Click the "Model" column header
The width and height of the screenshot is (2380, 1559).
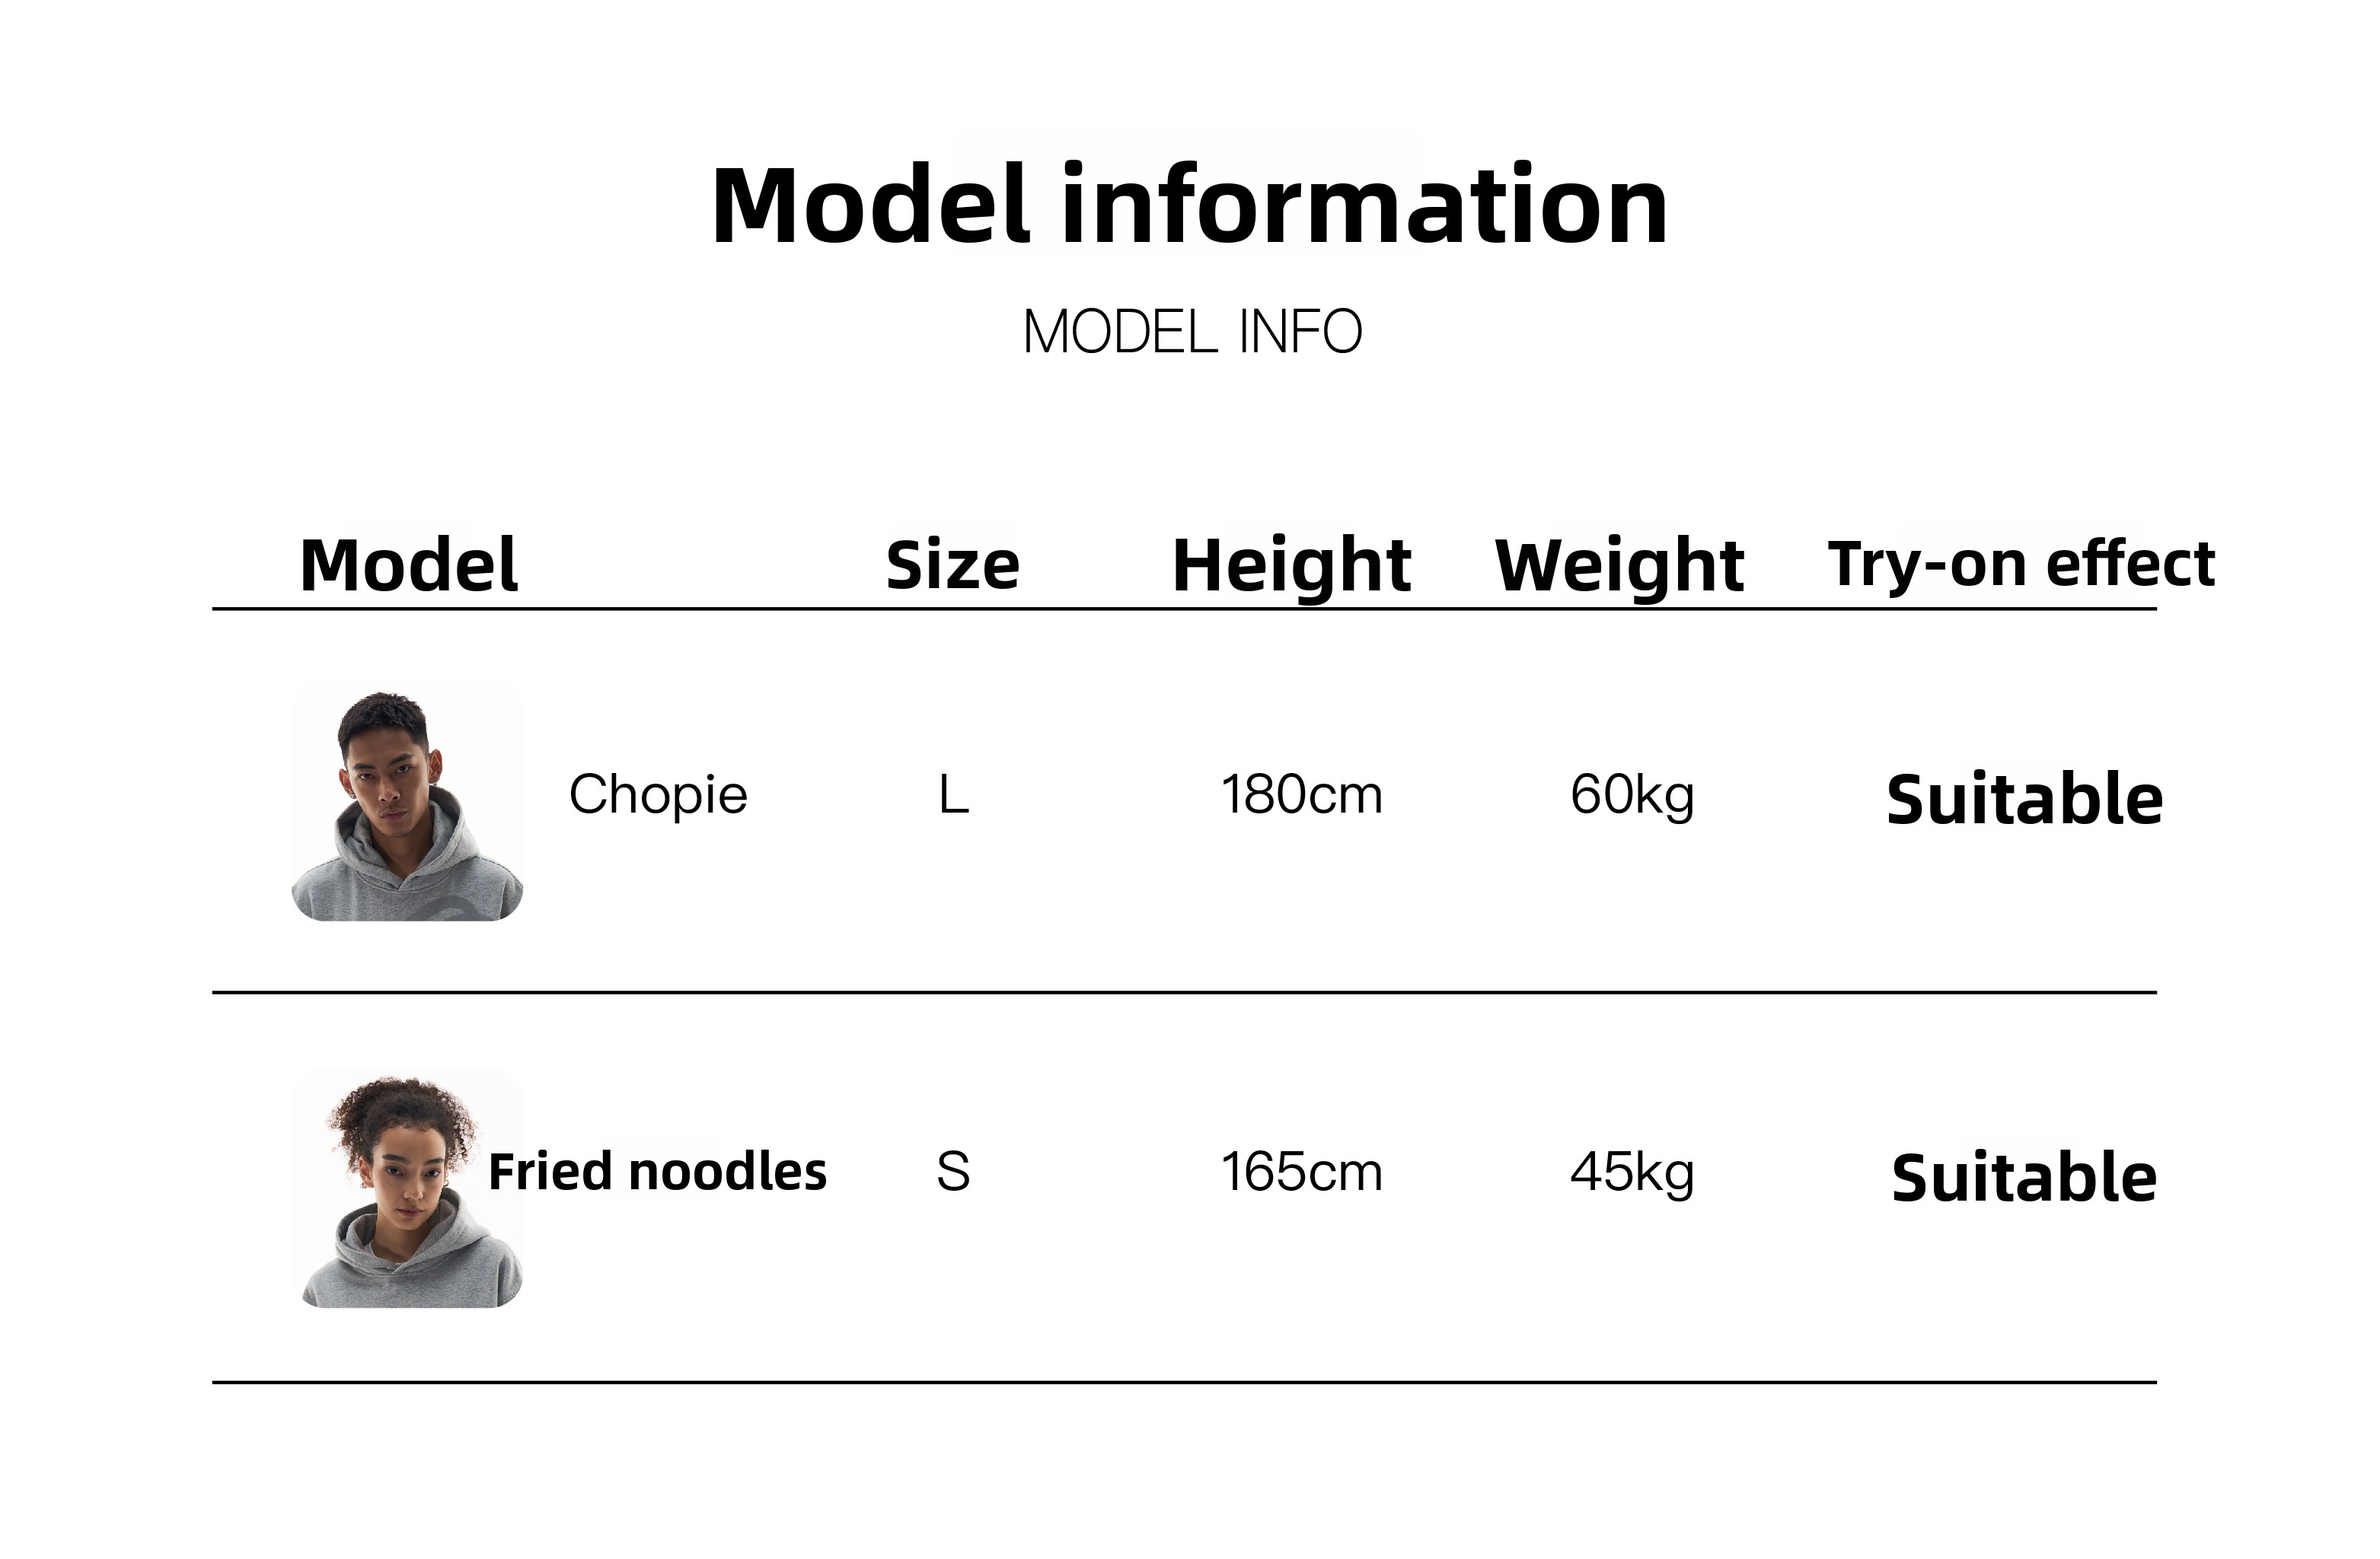click(408, 565)
